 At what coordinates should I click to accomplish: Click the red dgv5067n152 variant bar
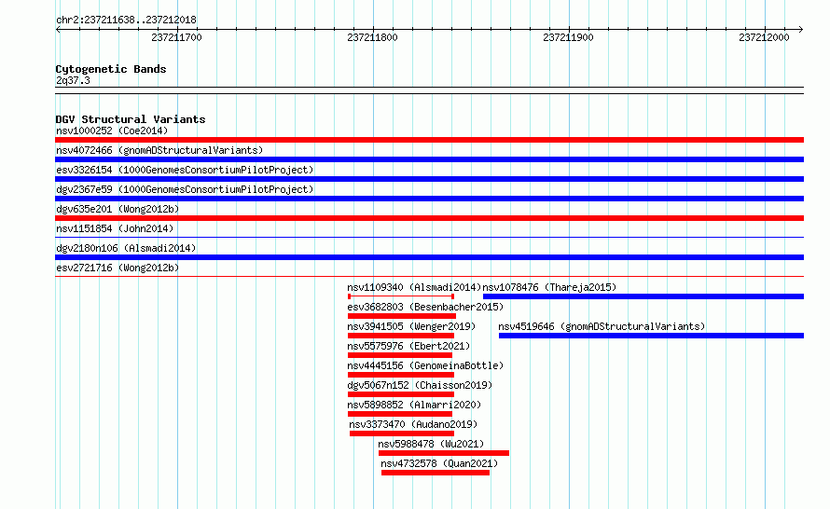(401, 394)
